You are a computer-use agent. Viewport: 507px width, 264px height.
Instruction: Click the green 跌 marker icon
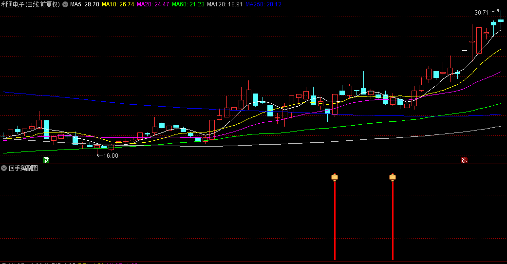point(46,160)
